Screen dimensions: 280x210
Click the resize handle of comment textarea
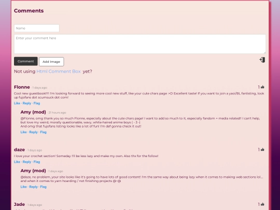click(264, 52)
